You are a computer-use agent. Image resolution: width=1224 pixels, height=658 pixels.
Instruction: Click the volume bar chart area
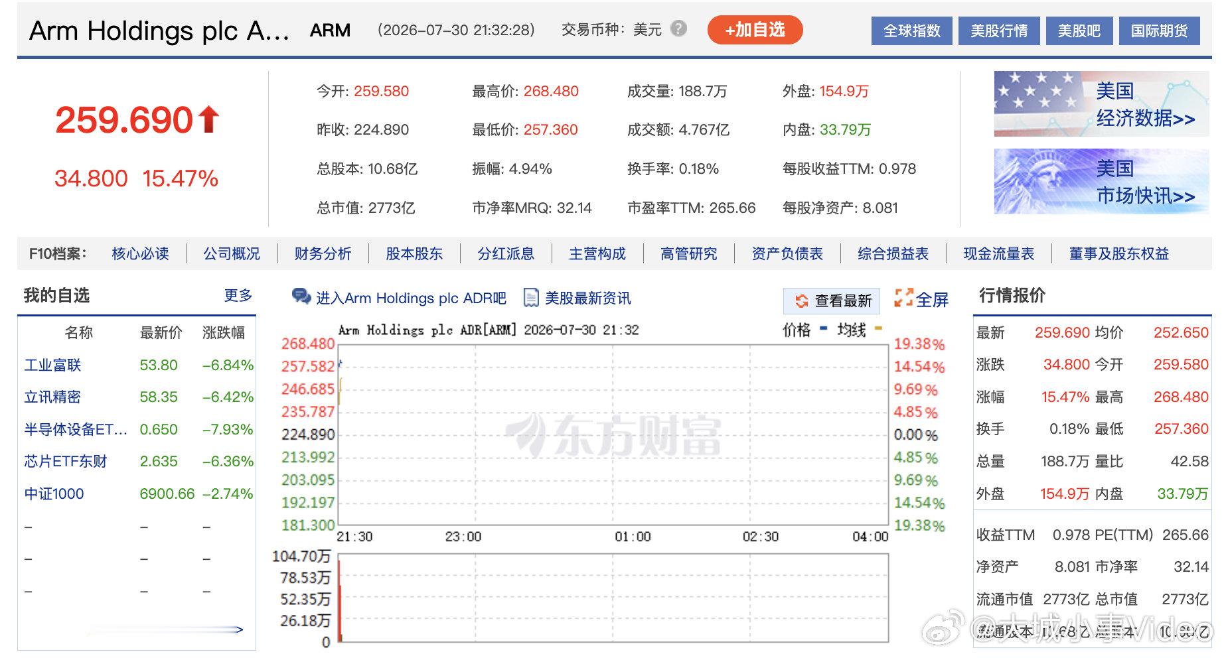point(613,598)
